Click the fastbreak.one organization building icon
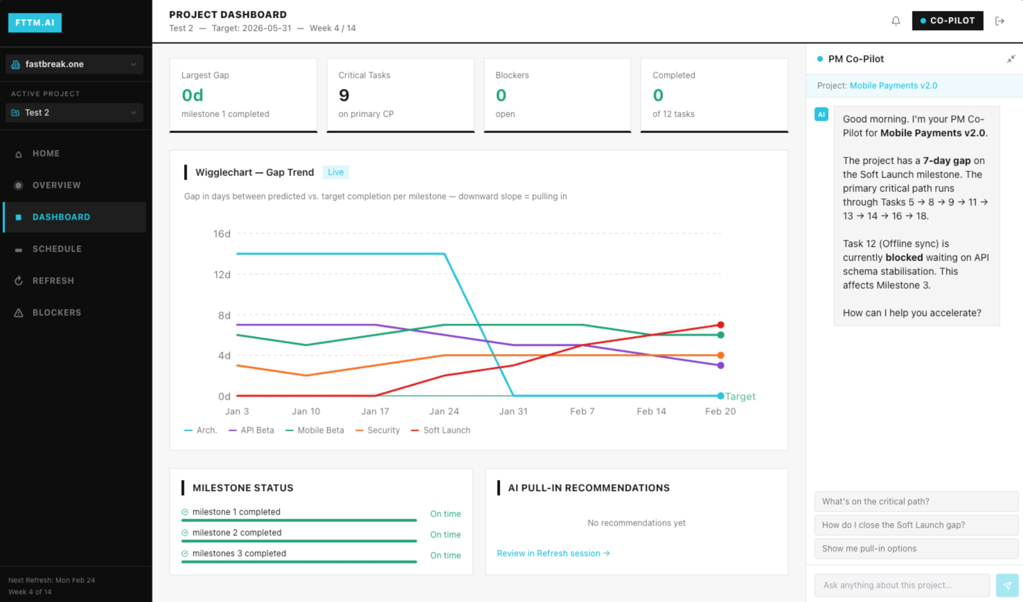 [x=15, y=64]
